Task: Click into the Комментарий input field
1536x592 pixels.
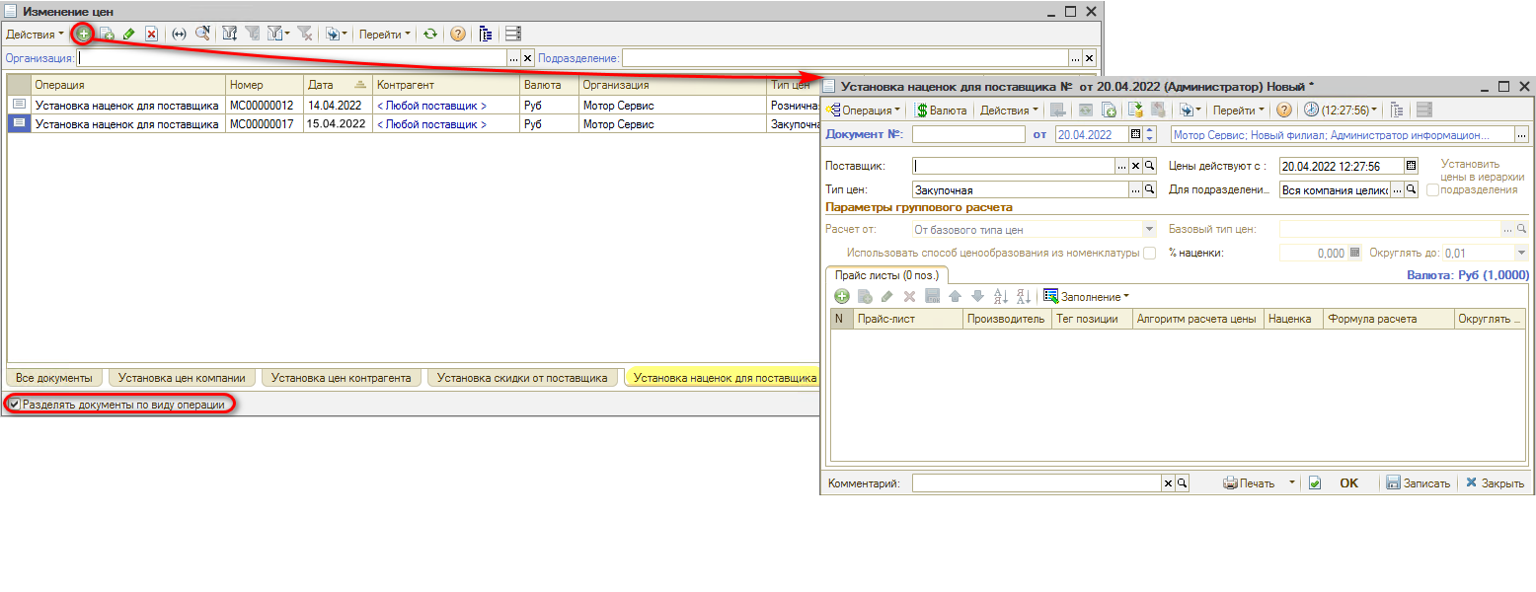Action: click(x=1036, y=483)
